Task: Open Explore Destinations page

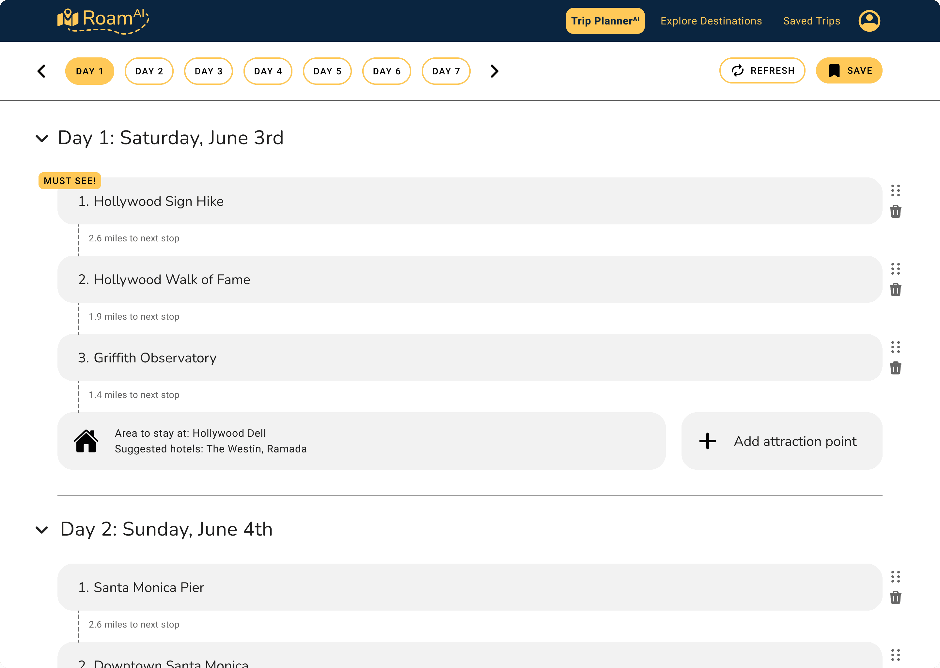Action: [711, 21]
